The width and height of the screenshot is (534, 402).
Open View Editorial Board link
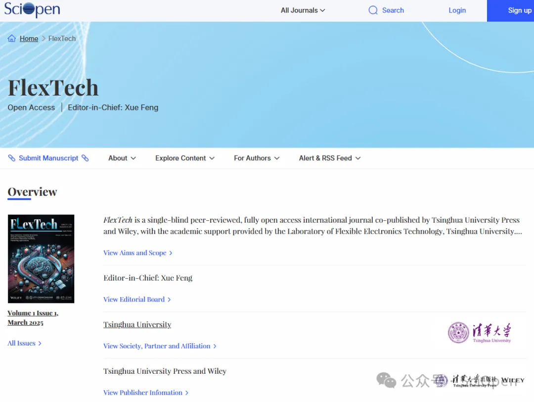(x=136, y=300)
